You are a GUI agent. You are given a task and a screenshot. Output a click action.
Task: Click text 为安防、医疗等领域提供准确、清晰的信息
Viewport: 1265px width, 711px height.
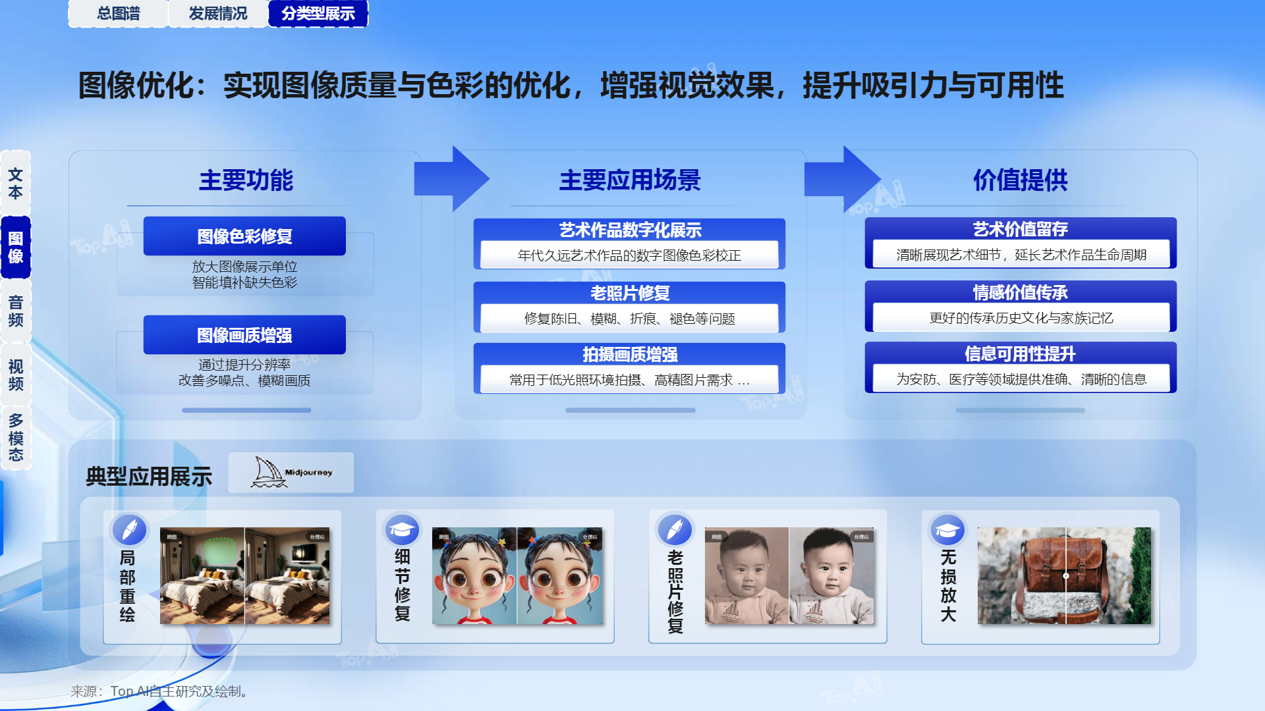tap(1021, 379)
